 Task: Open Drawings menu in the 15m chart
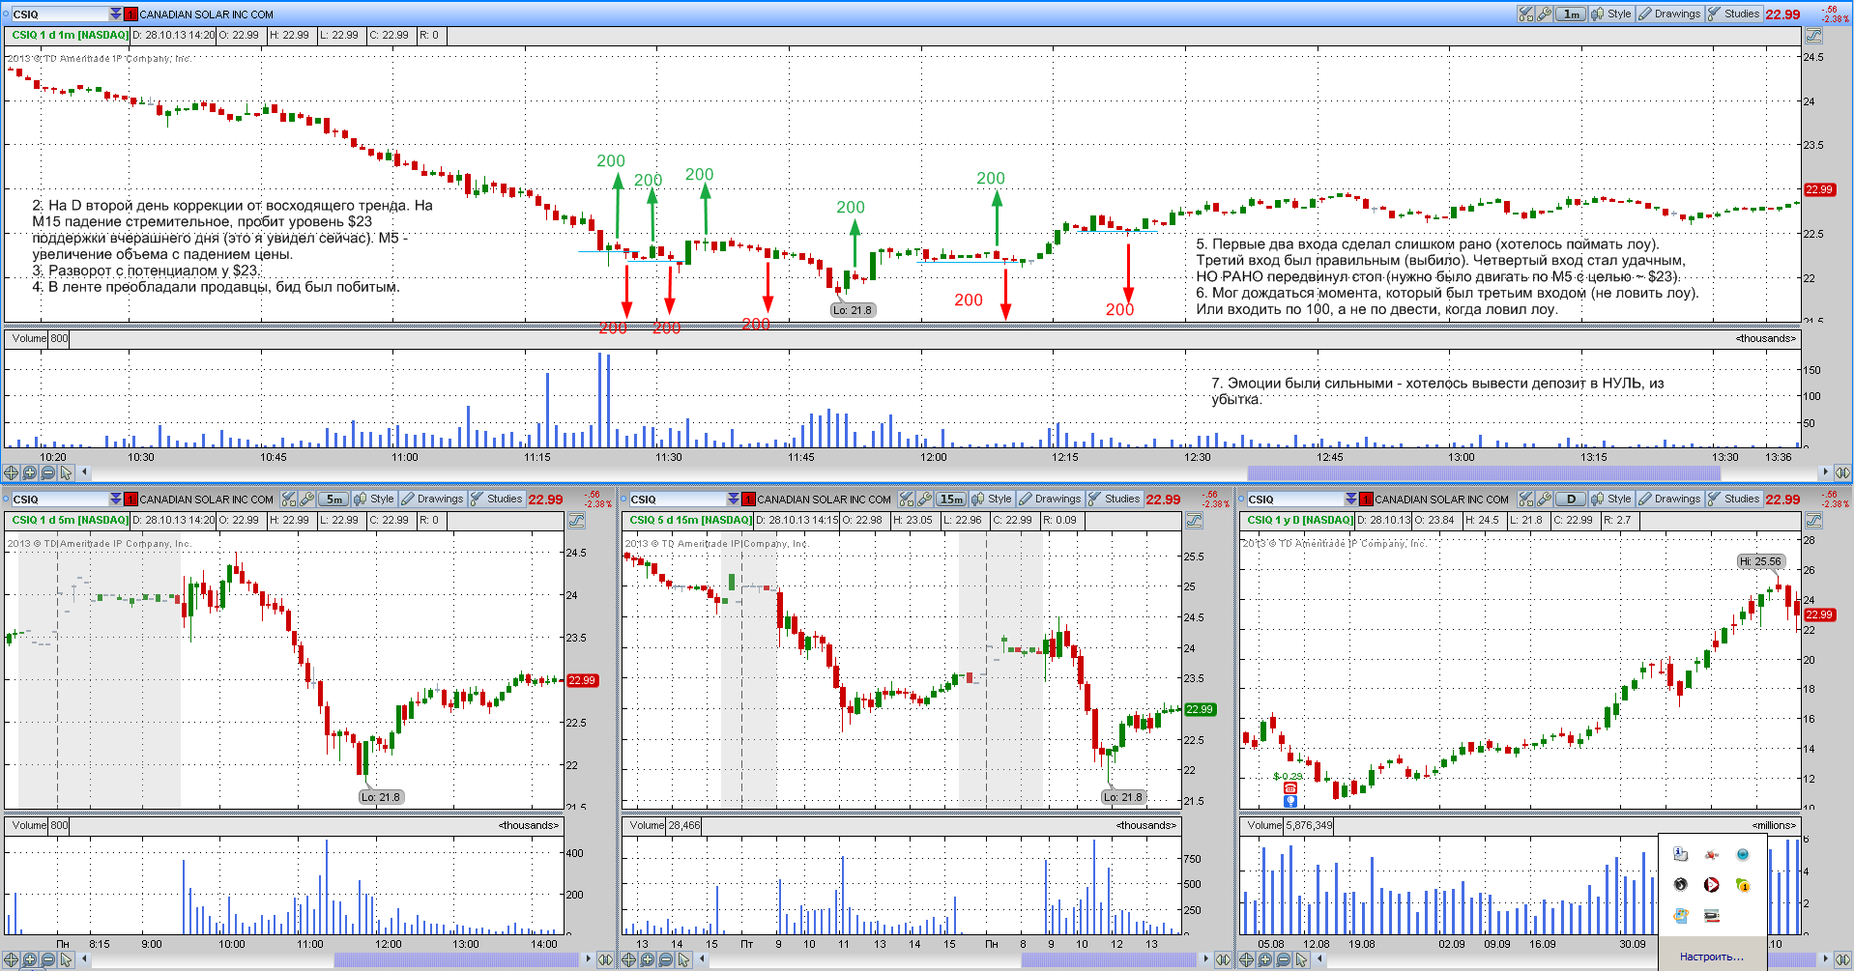tap(1050, 499)
